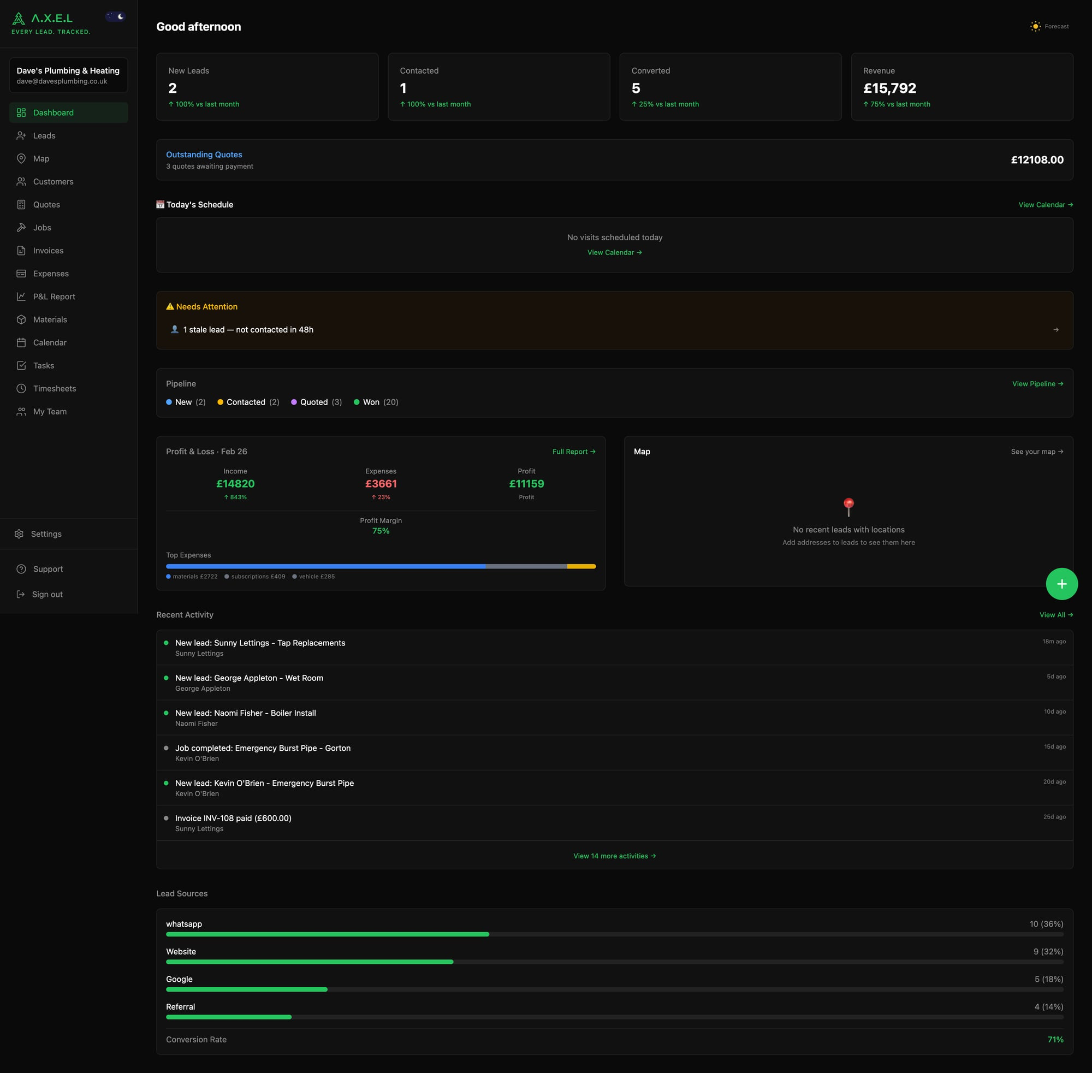
Task: Open the Quotes navigation entry
Action: (46, 204)
